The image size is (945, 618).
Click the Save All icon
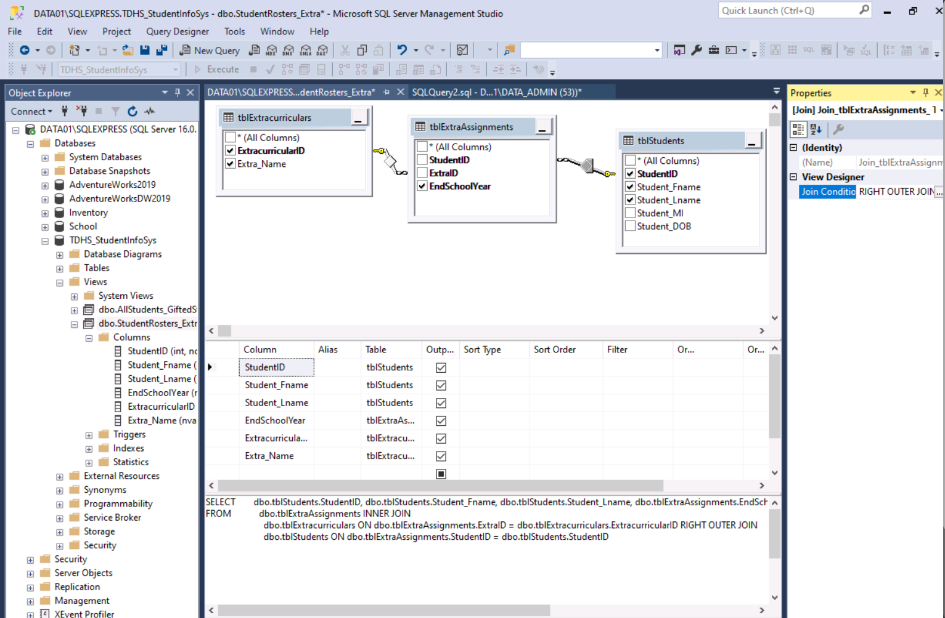tap(162, 51)
